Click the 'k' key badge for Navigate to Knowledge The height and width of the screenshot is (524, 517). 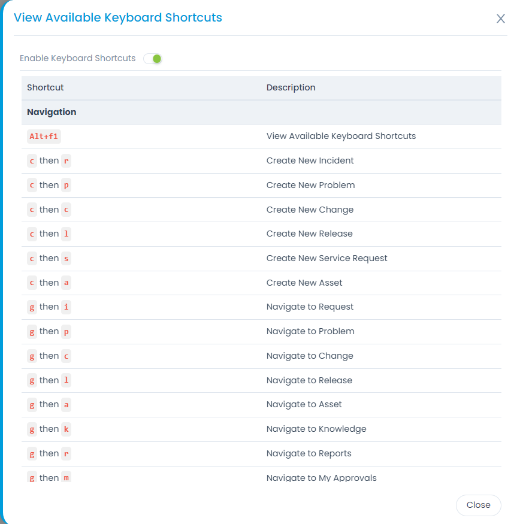(66, 429)
